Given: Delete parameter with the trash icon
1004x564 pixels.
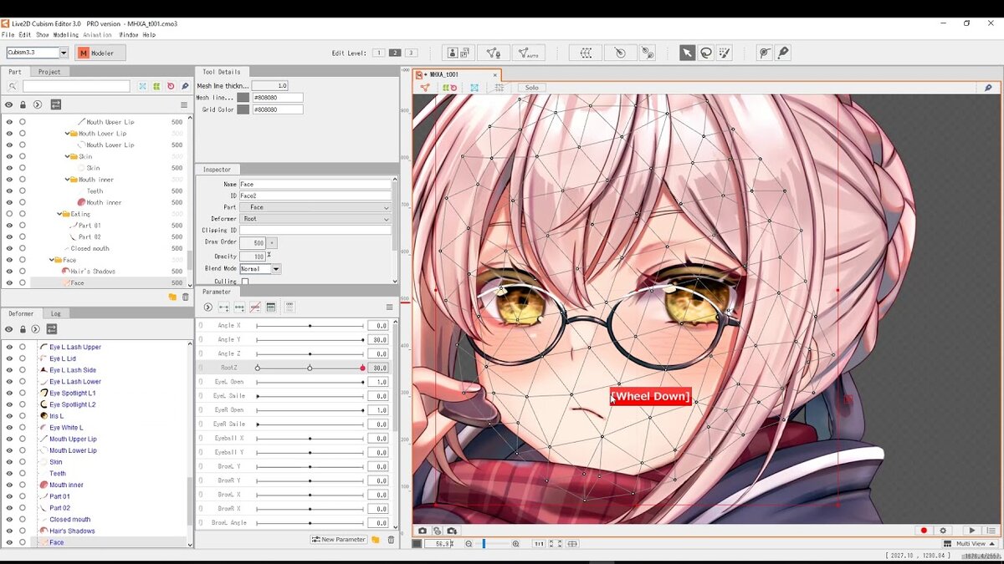Looking at the screenshot, I should (x=391, y=540).
